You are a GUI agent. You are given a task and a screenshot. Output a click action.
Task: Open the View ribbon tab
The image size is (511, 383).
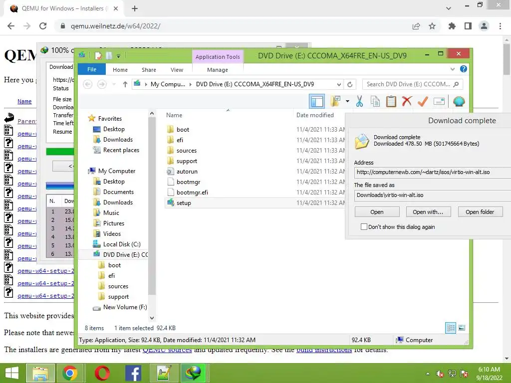[x=177, y=70]
